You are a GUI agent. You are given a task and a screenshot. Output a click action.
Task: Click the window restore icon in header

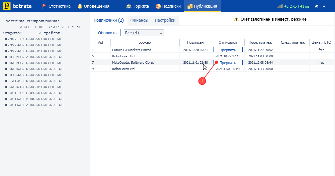tap(317, 7)
